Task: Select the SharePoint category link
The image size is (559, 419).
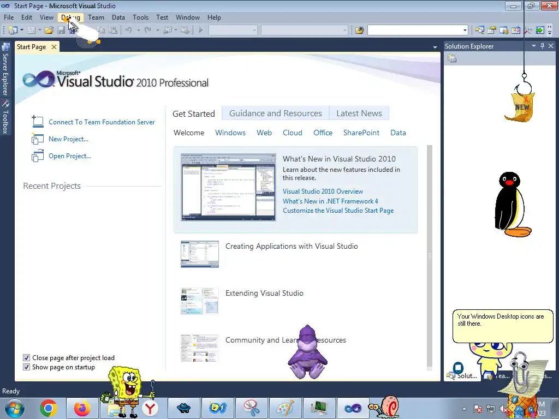Action: (x=361, y=133)
